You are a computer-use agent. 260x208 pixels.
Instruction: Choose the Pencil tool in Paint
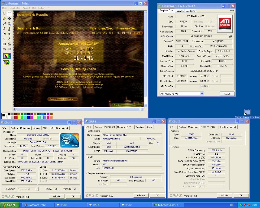click(4, 29)
